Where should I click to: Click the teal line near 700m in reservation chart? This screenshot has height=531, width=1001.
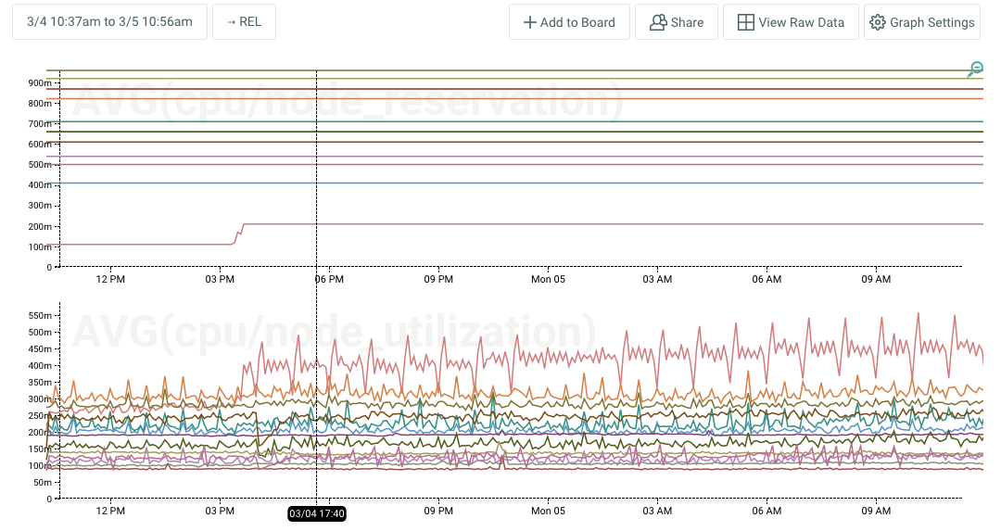[556, 121]
